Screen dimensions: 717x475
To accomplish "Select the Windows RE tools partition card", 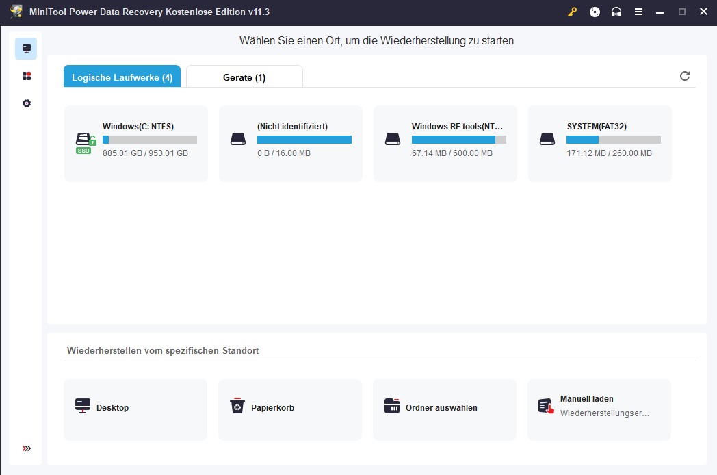I will [x=445, y=144].
